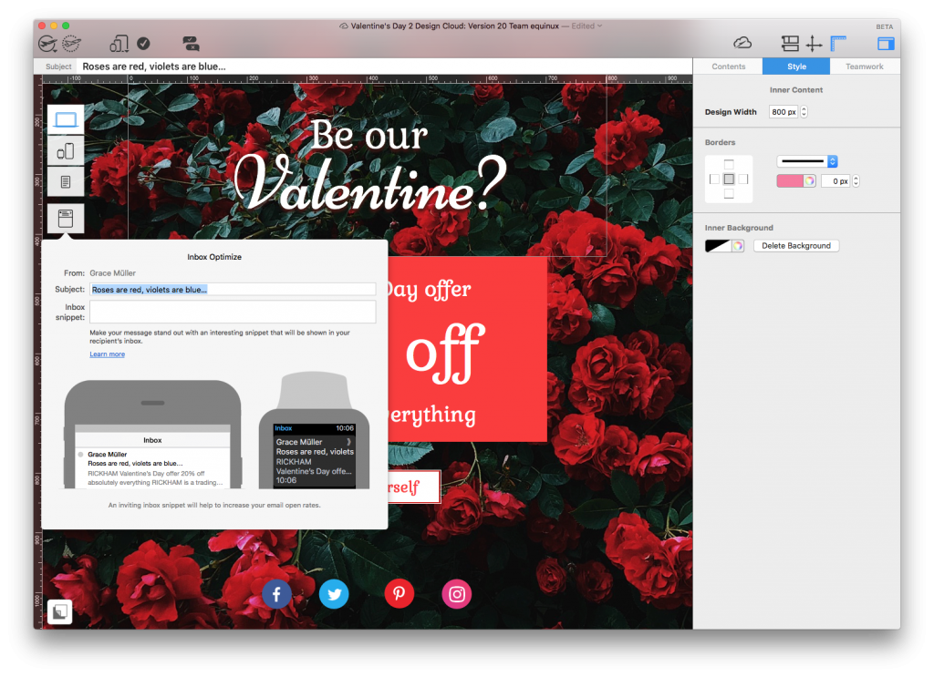Click the Apple Watch inbox preview
Viewport: 934px width, 677px height.
314,431
